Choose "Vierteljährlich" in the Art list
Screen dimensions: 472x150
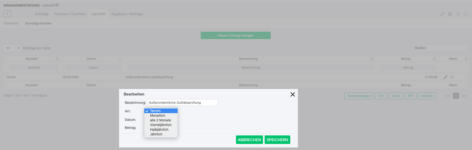coord(161,125)
